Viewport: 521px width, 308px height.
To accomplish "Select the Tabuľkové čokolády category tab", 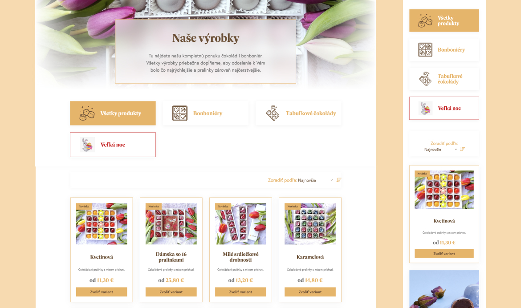I will pyautogui.click(x=298, y=113).
